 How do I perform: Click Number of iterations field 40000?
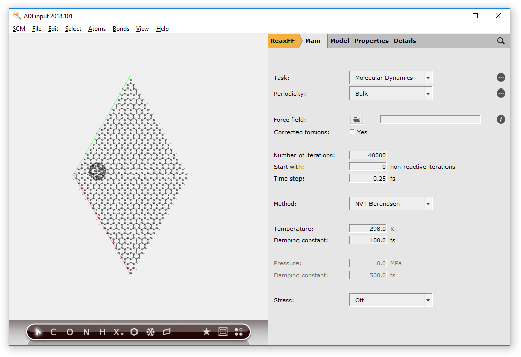[x=368, y=155]
